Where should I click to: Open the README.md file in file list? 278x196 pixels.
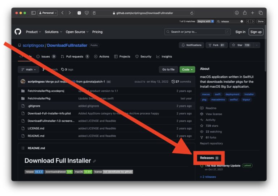[36, 136]
